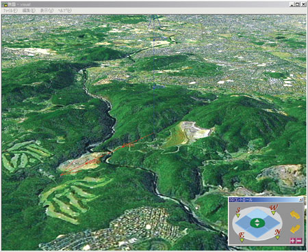Open the 表示(V) menu
This screenshot has height=252, width=308.
click(x=47, y=11)
